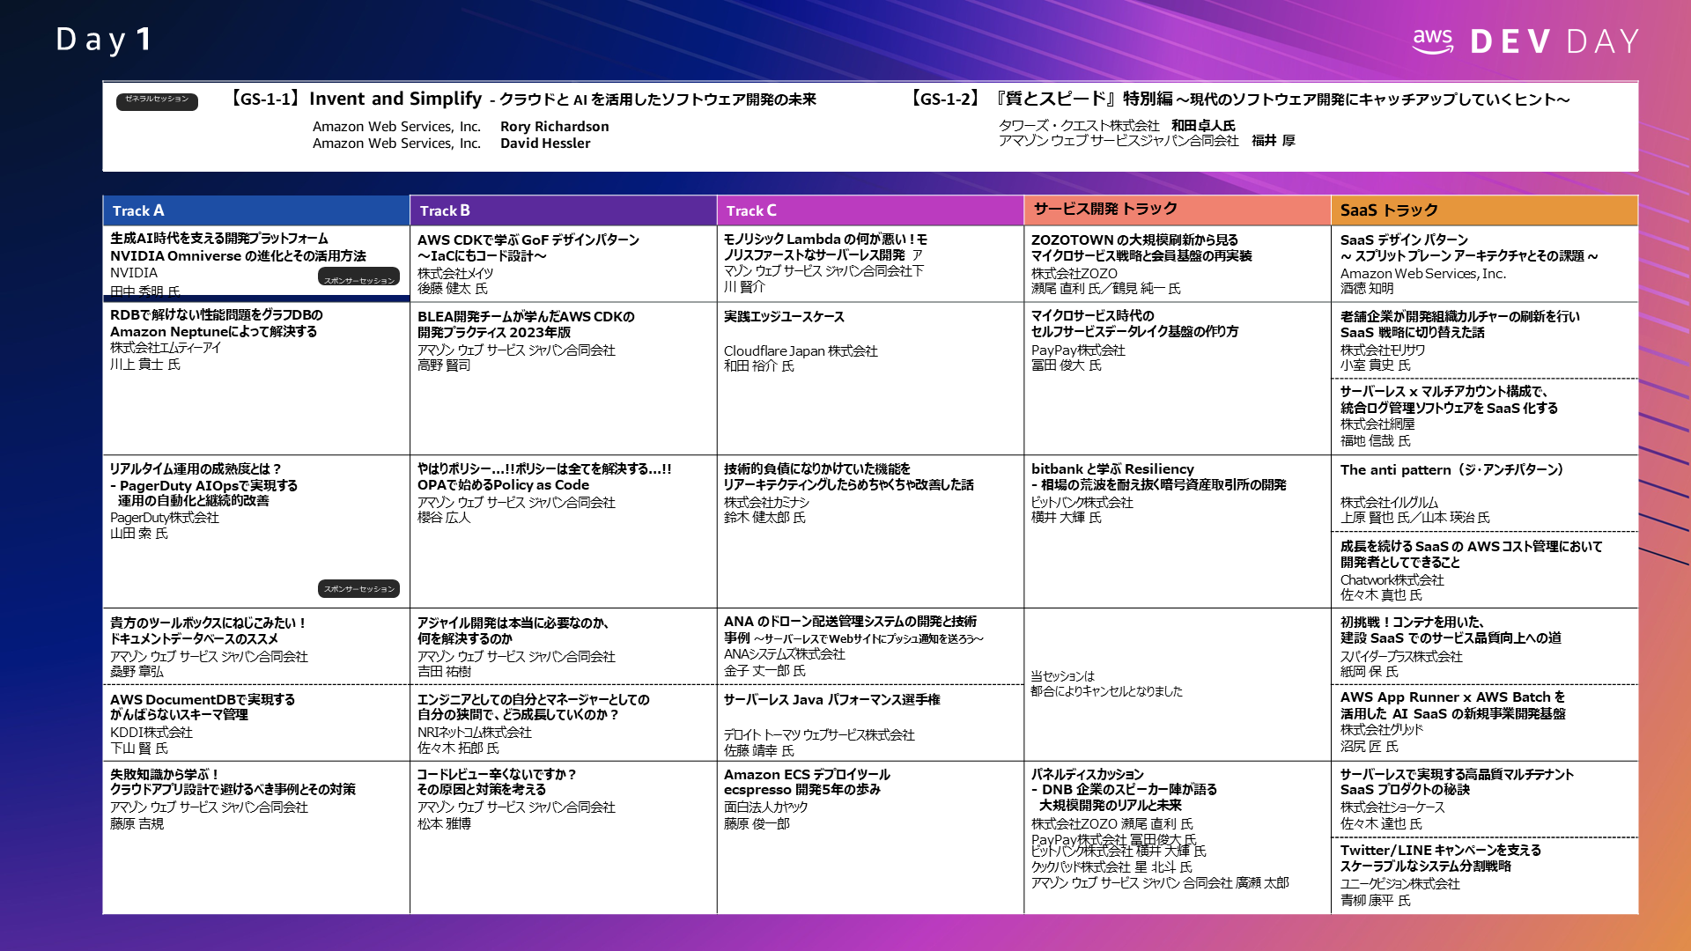Click speaker name Rory Richardson
Image resolution: width=1691 pixels, height=951 pixels.
click(x=555, y=127)
